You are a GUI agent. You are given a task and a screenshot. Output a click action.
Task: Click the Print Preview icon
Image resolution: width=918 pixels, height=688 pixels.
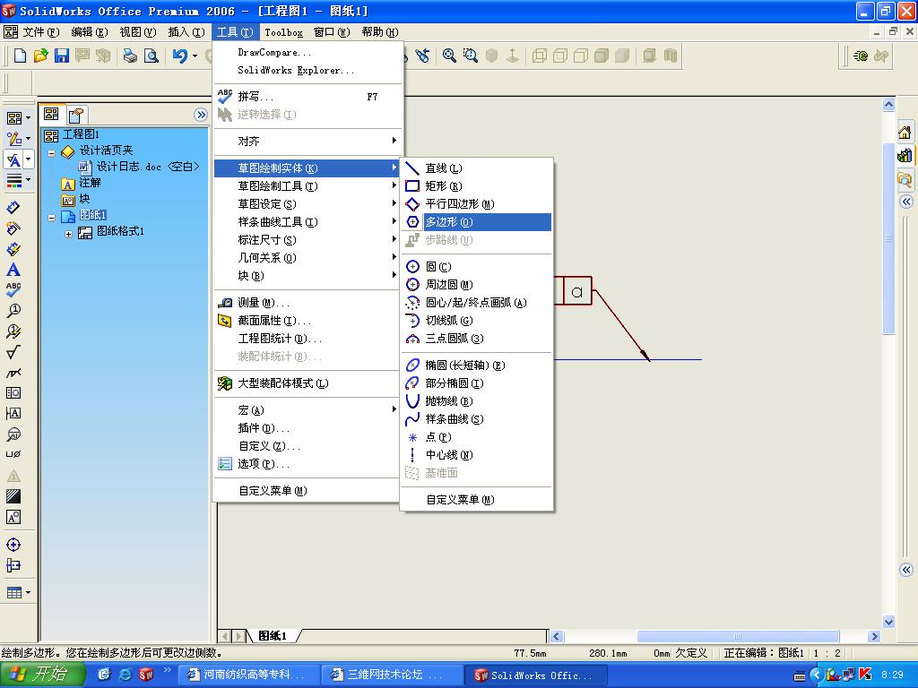(152, 56)
